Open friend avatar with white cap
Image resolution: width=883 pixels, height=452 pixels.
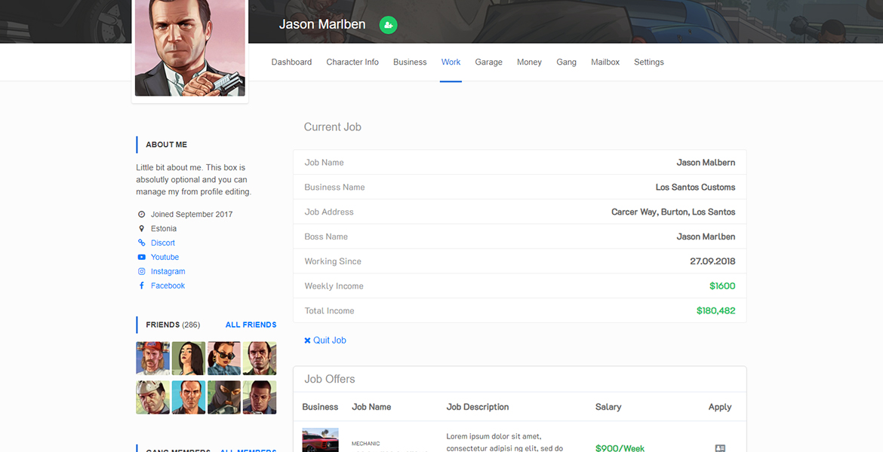(x=152, y=398)
